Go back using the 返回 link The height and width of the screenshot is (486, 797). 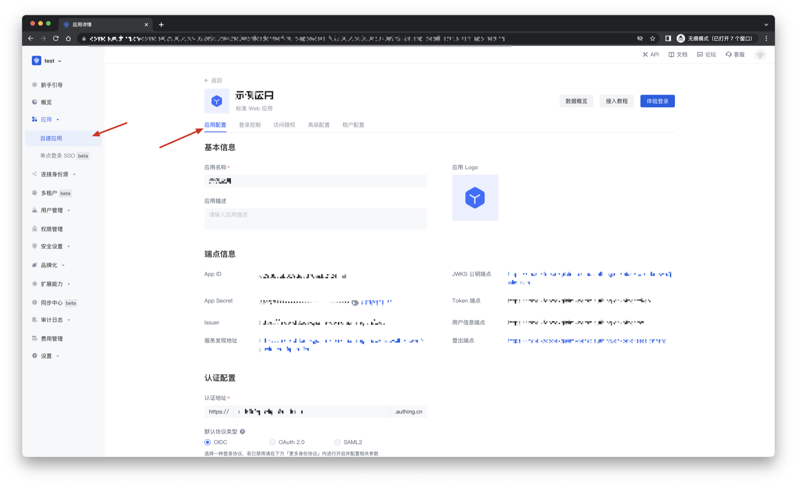[x=213, y=80]
